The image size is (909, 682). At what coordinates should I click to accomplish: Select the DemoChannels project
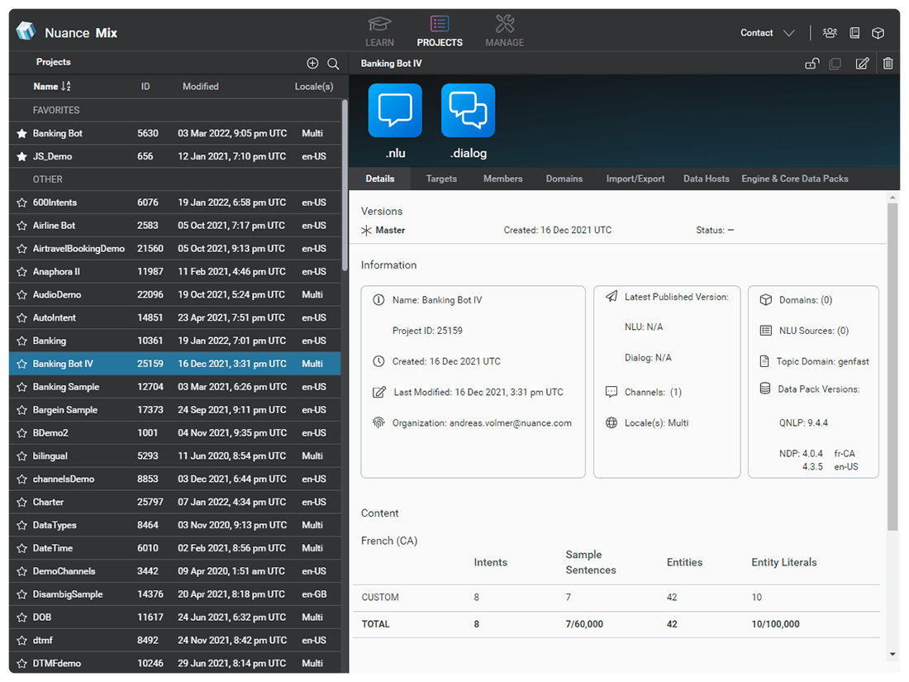tap(174, 571)
